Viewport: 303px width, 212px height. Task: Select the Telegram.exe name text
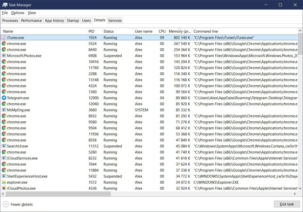point(18,98)
